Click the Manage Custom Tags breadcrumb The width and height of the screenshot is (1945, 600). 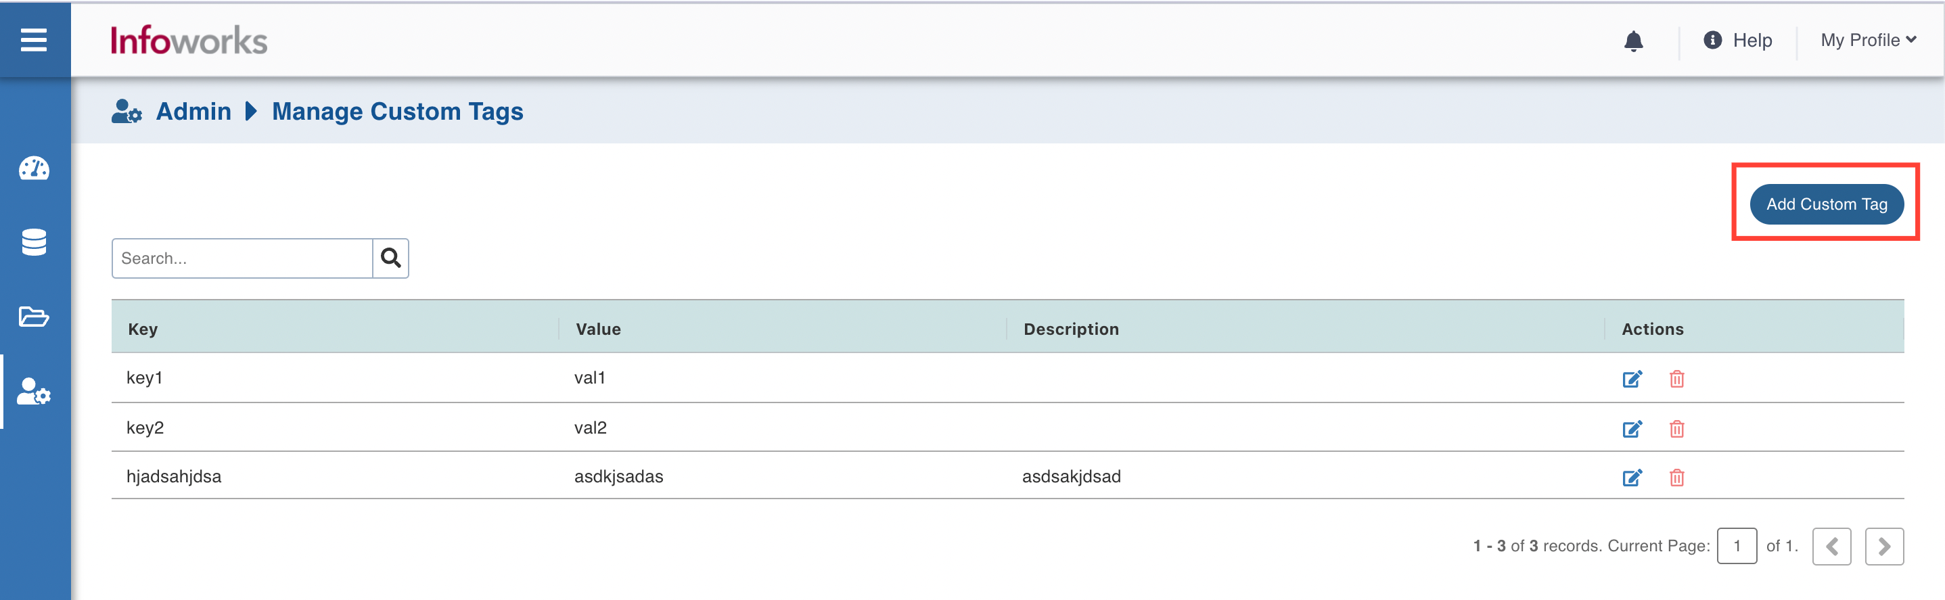point(397,112)
